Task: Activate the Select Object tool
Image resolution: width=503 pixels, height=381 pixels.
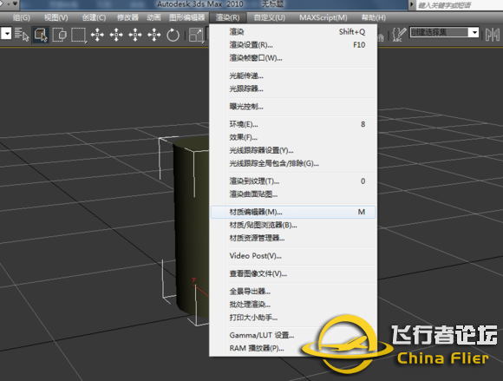Action: pos(41,35)
